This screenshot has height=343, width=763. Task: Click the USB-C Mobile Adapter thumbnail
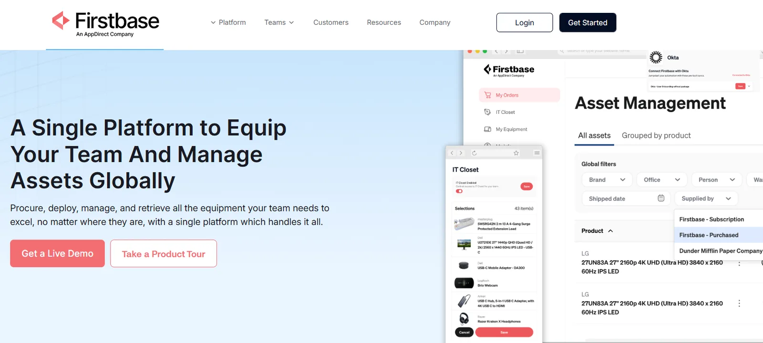click(464, 265)
